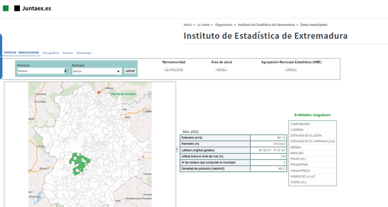
Task: Click the Latitud-Longitud (grados) row label
Action: pos(198,150)
